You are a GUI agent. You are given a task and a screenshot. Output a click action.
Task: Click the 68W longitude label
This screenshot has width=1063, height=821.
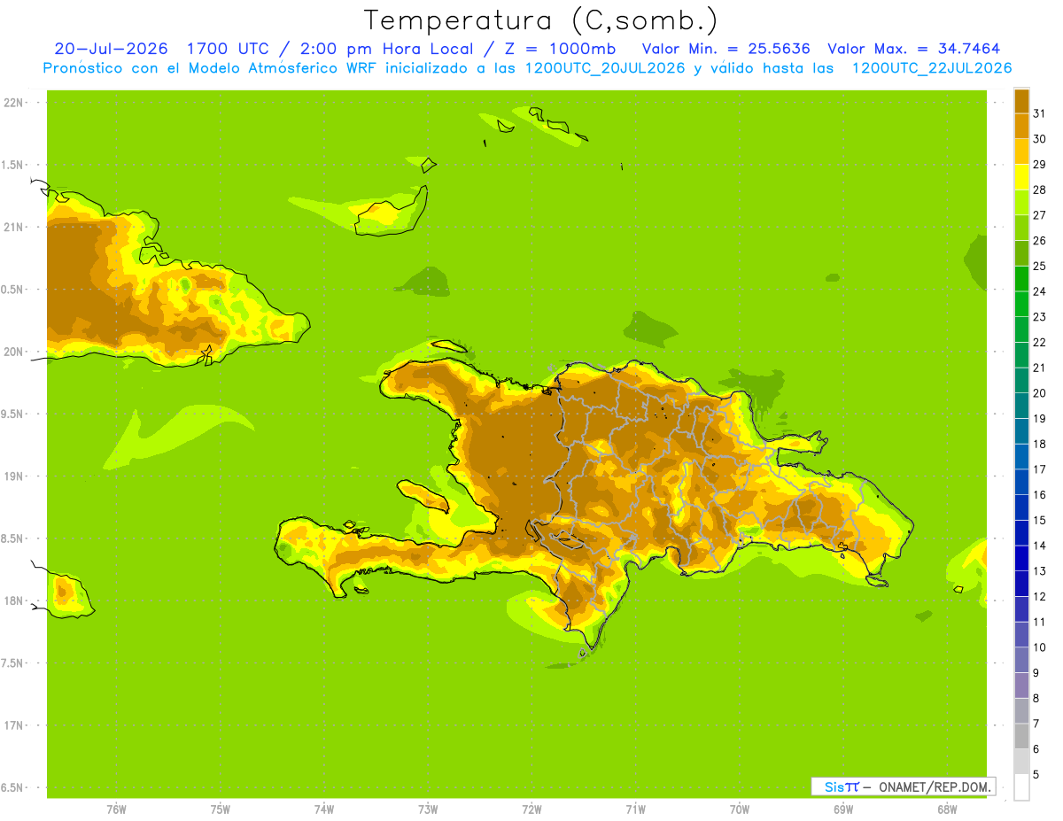click(x=947, y=809)
